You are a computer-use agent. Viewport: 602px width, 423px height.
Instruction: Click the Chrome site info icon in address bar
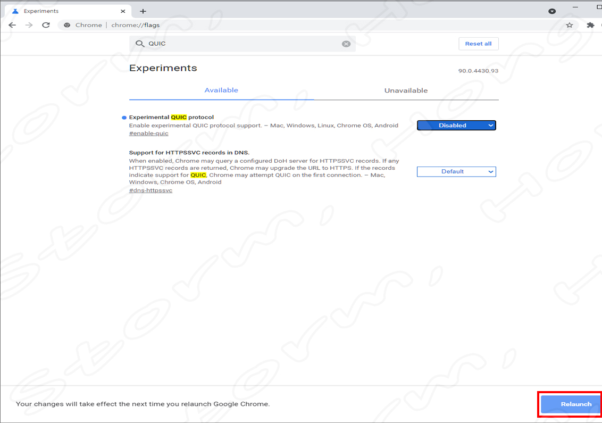tap(67, 25)
